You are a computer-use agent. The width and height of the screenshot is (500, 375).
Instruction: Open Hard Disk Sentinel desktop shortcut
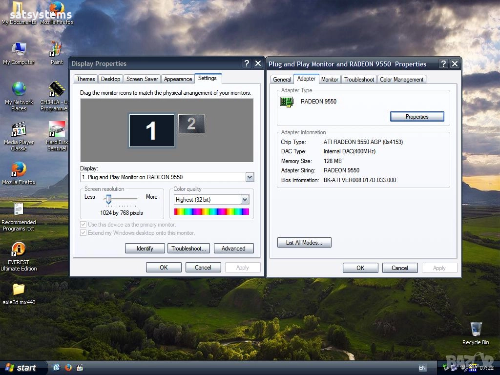coord(57,129)
